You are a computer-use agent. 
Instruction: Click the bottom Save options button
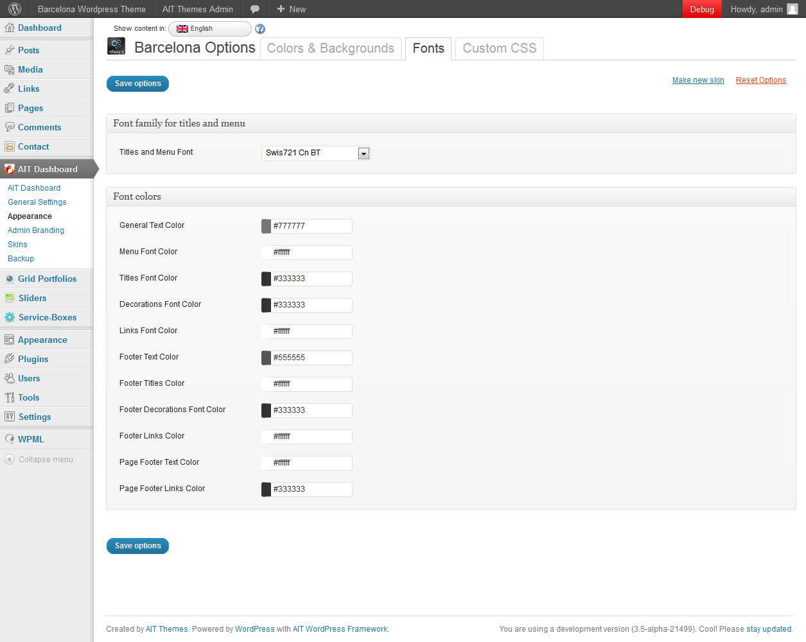pyautogui.click(x=137, y=546)
